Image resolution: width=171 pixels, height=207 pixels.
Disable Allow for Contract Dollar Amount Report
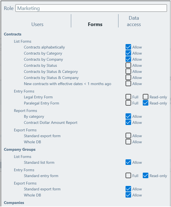pyautogui.click(x=128, y=123)
